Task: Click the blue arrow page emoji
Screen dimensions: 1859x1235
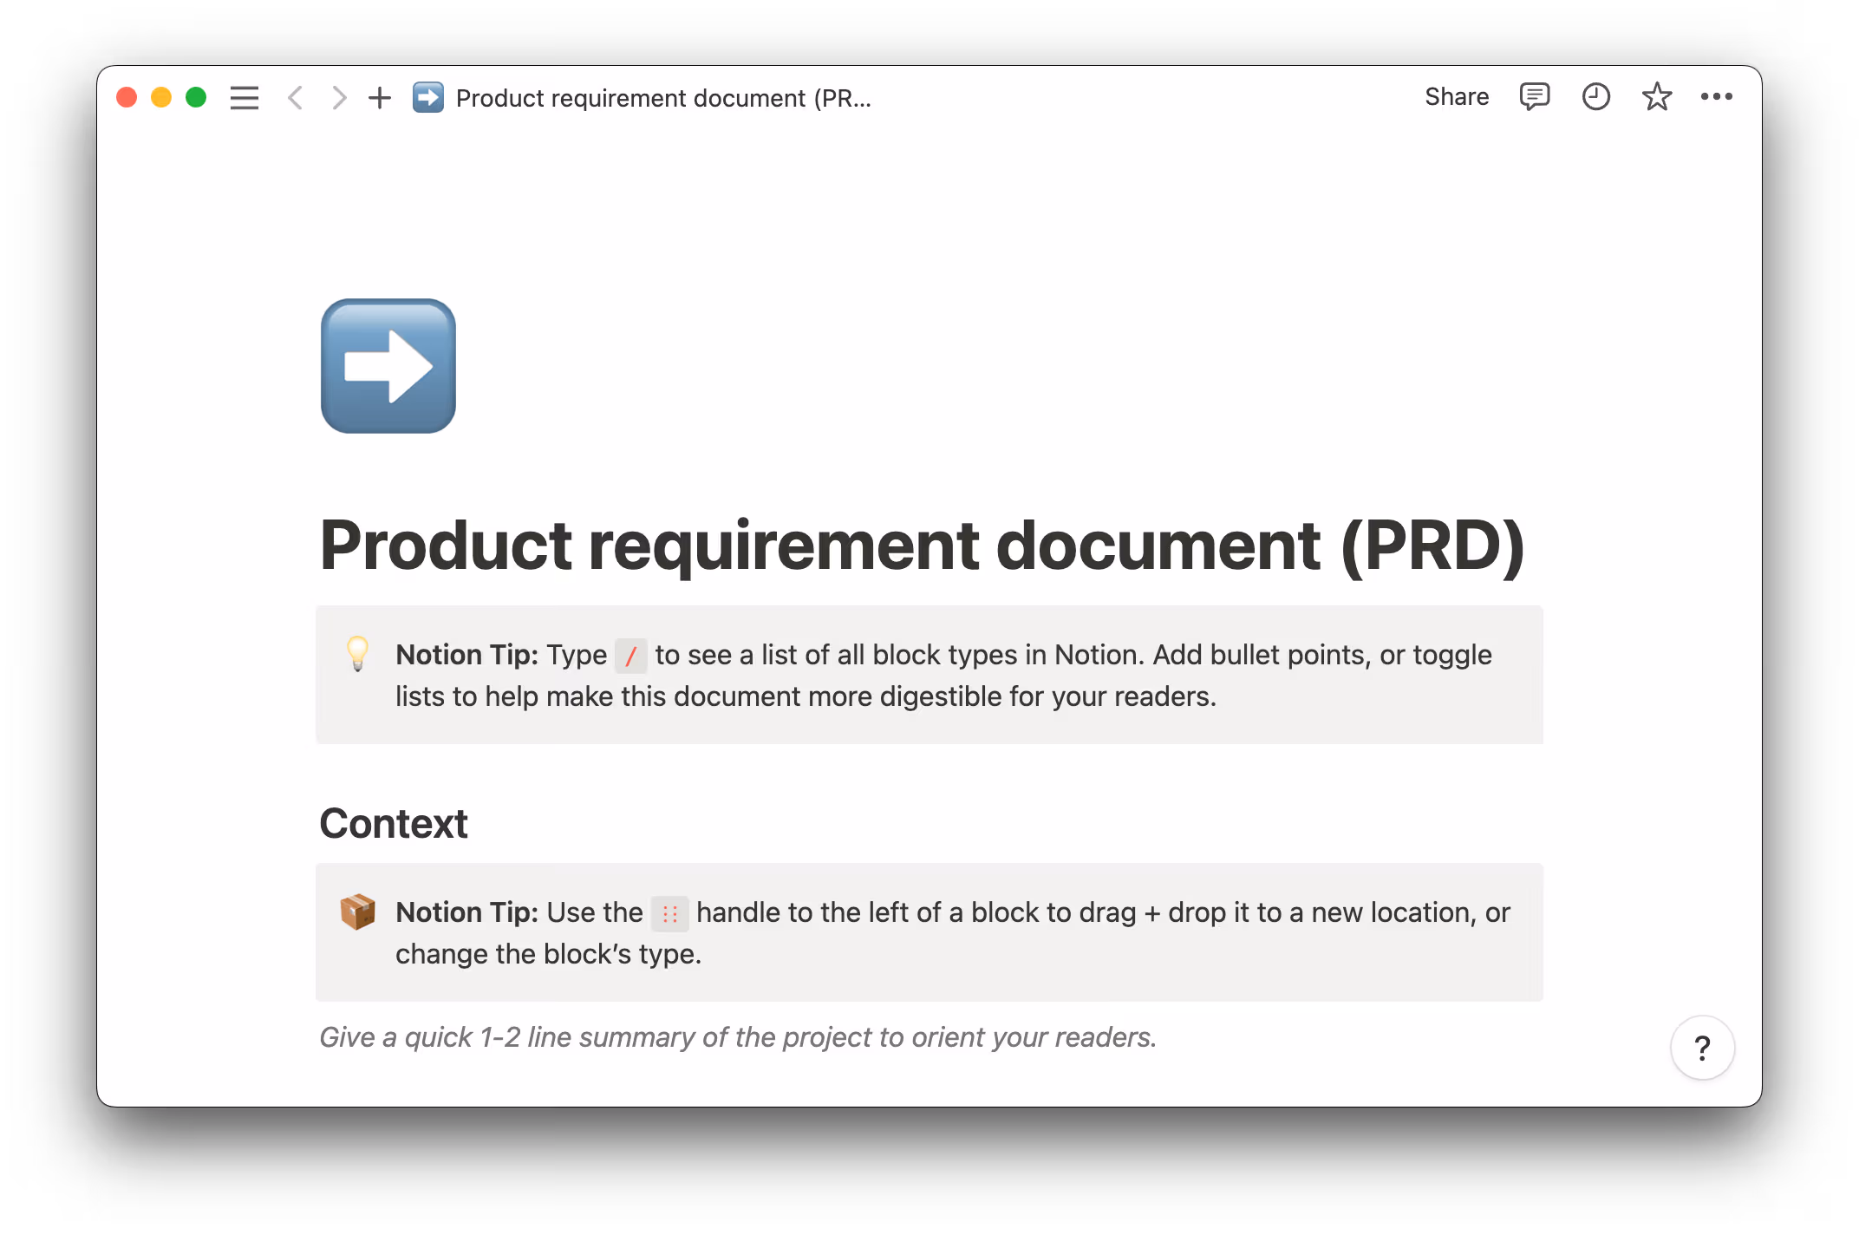Action: tap(388, 366)
